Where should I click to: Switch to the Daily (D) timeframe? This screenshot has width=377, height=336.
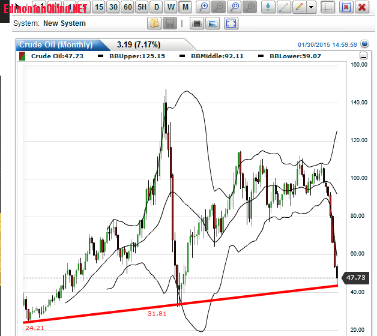[x=156, y=7]
